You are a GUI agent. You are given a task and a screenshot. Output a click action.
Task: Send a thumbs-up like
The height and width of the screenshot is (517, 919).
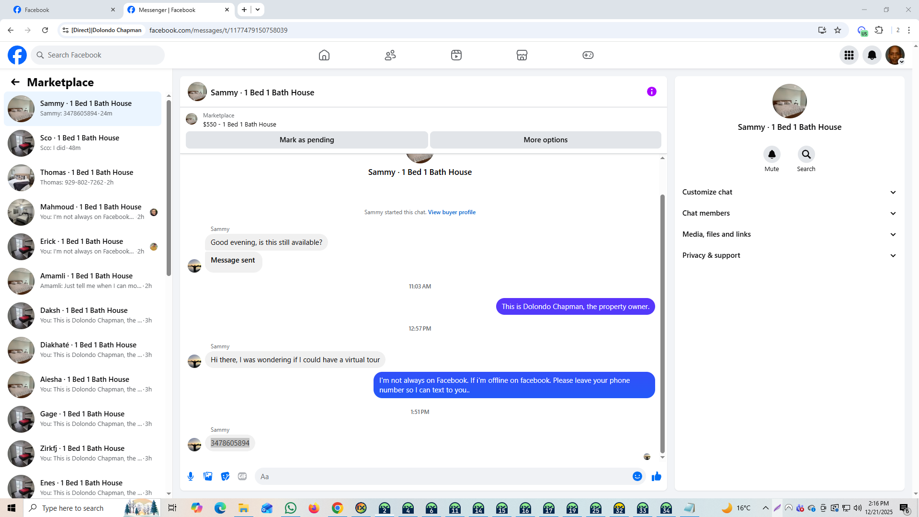tap(657, 476)
